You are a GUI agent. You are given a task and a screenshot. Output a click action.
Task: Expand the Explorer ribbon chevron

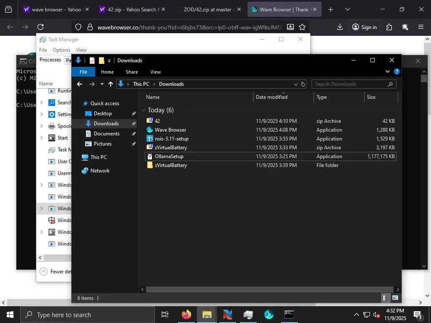[x=388, y=71]
